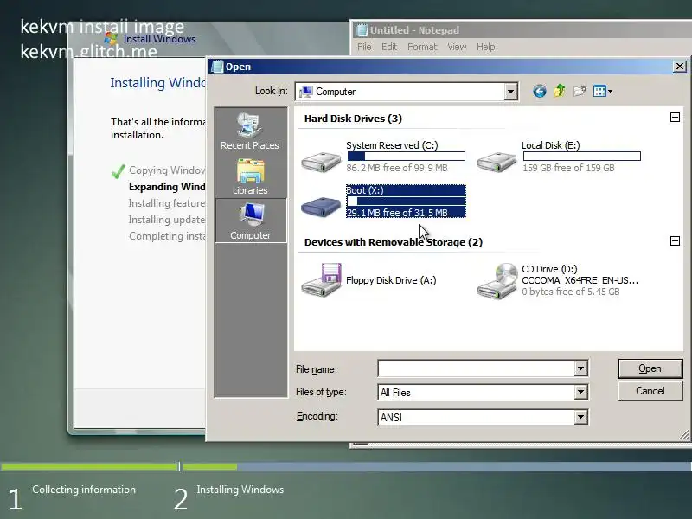
Task: Click the Floppy Disk Drive (A:) label
Action: click(x=391, y=280)
